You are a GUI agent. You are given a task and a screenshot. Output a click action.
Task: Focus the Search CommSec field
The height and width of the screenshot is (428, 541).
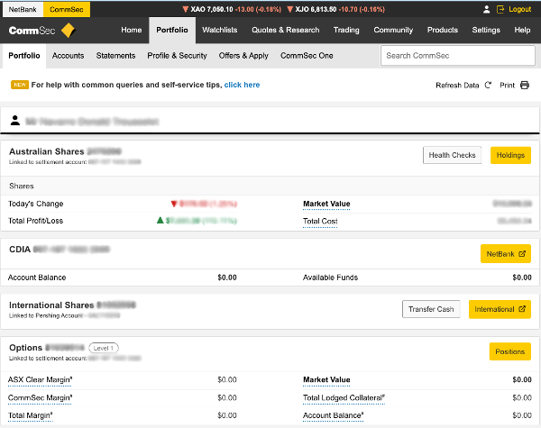click(458, 56)
